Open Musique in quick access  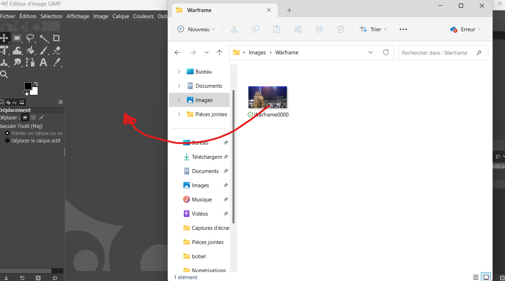[x=202, y=199]
